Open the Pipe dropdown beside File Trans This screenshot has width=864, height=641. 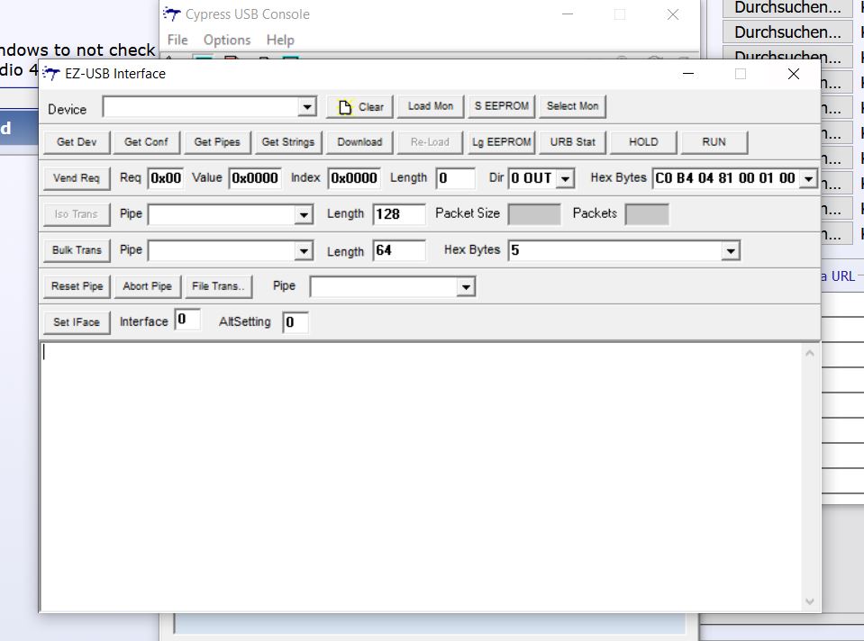point(466,287)
